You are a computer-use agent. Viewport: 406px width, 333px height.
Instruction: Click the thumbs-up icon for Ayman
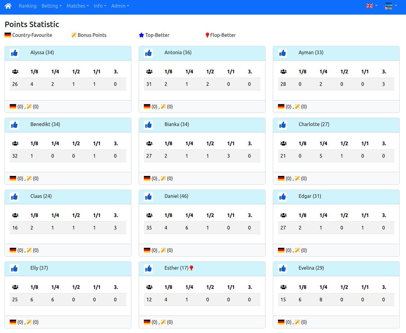coord(283,53)
